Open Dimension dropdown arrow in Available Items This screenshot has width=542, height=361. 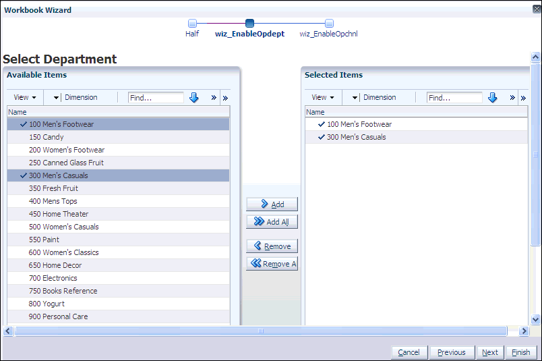pos(56,98)
